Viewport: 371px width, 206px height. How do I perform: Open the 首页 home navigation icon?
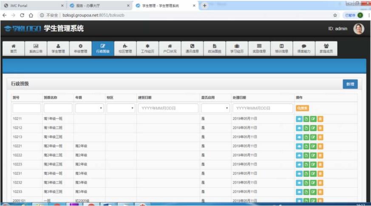pos(14,49)
